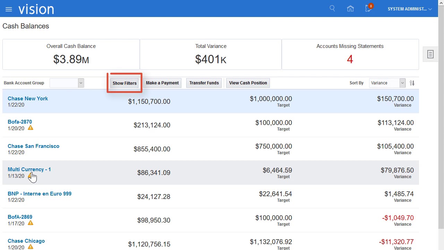The height and width of the screenshot is (250, 444).
Task: Open View Cash Position
Action: (x=248, y=83)
